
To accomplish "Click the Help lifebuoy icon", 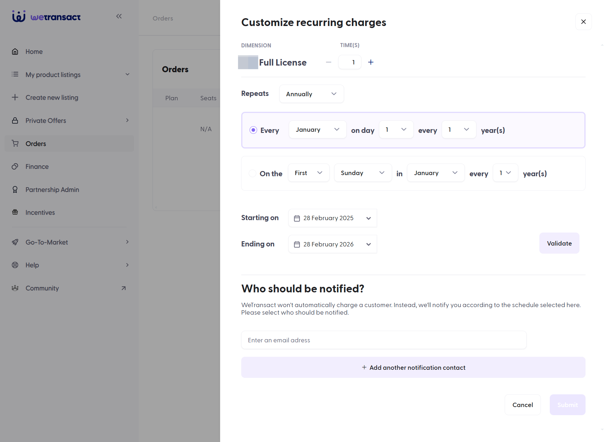I will click(x=15, y=265).
